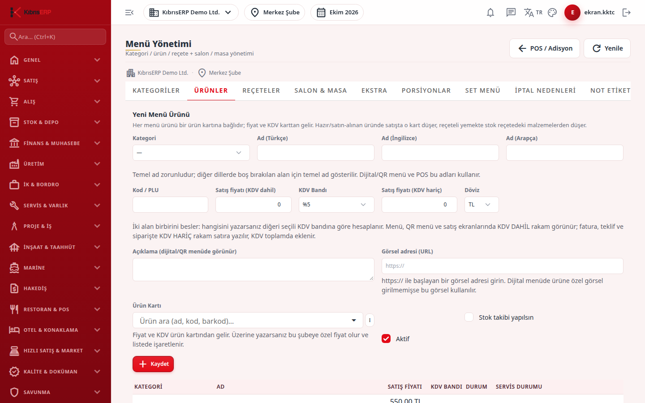Open Restoran & POS module
This screenshot has width=645, height=403.
56,309
